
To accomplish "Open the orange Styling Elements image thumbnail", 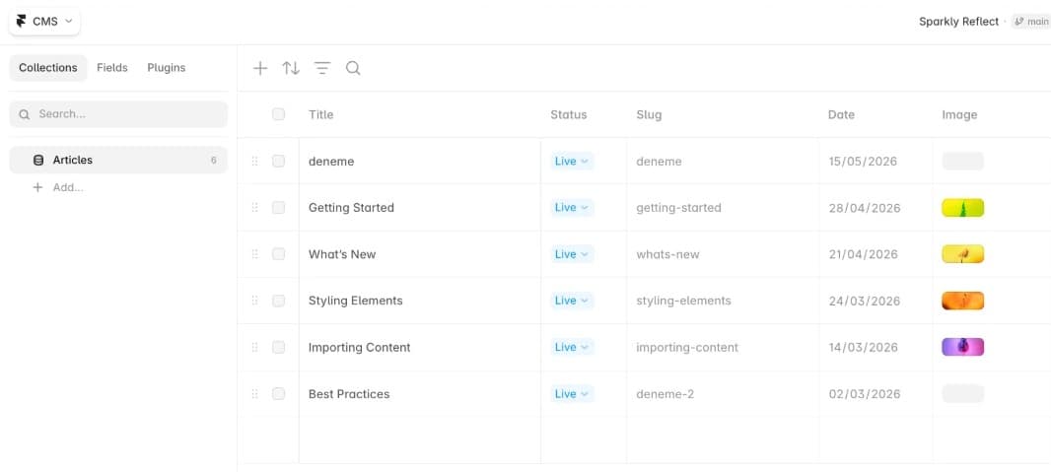I will [x=962, y=301].
